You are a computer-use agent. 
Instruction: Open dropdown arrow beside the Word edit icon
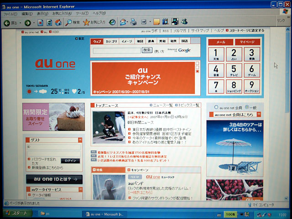pyautogui.click(x=150, y=22)
